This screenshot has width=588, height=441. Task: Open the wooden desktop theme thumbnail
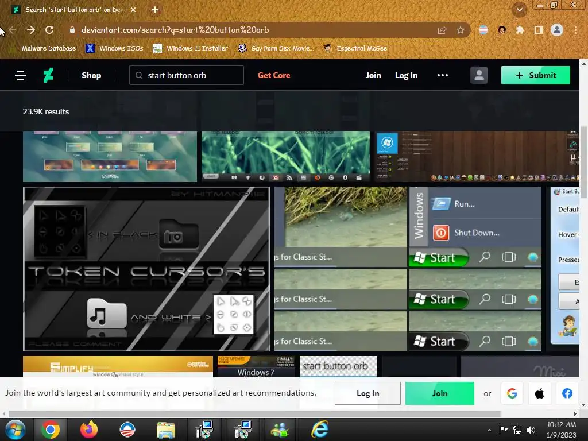(477, 156)
